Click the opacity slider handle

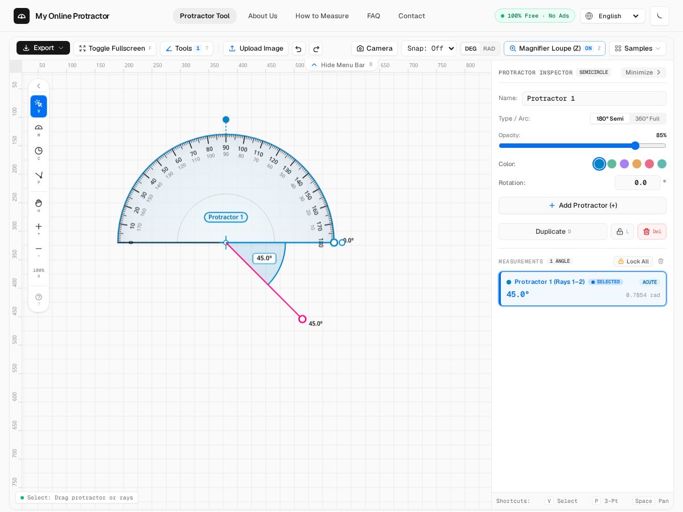click(x=635, y=146)
